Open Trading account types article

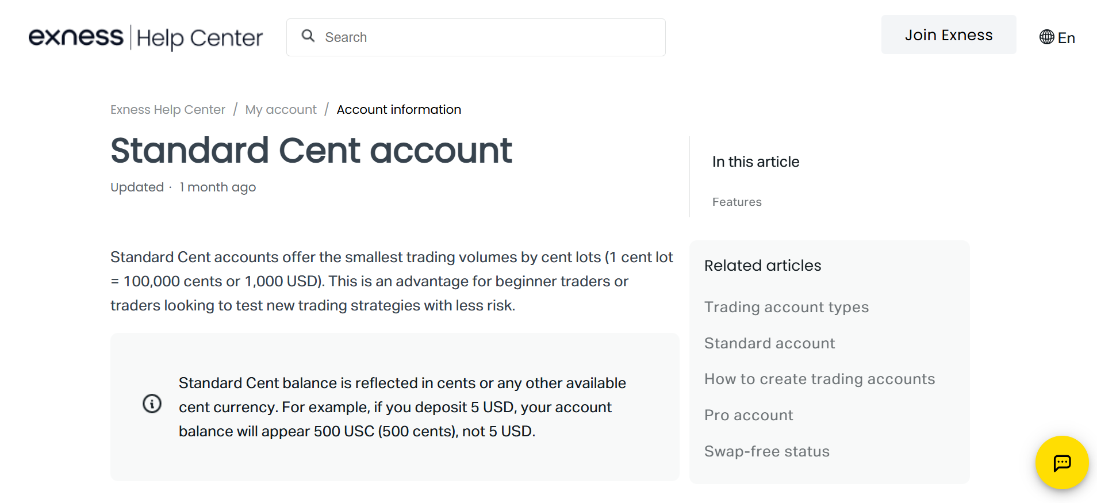(x=786, y=307)
